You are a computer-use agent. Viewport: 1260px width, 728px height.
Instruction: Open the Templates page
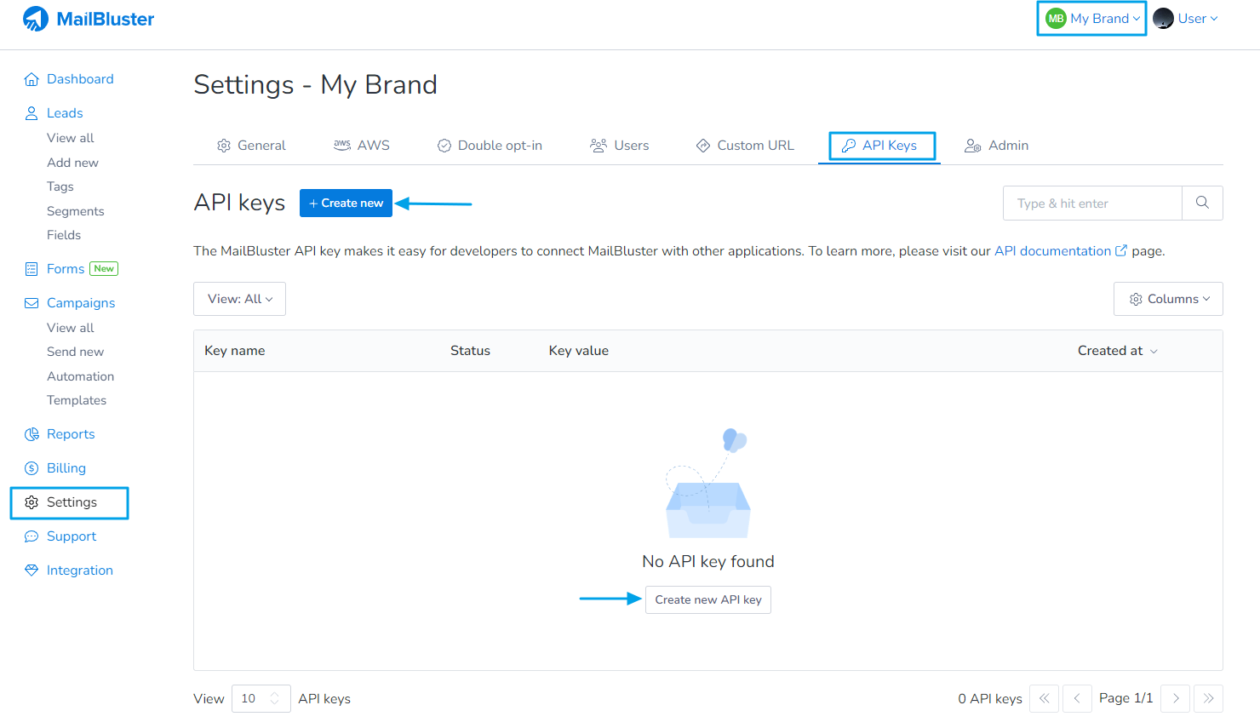click(77, 400)
